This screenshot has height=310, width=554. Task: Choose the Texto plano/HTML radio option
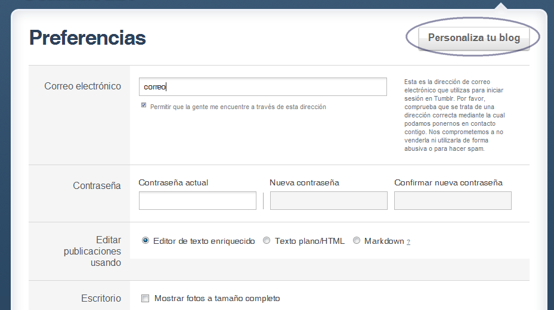(267, 241)
